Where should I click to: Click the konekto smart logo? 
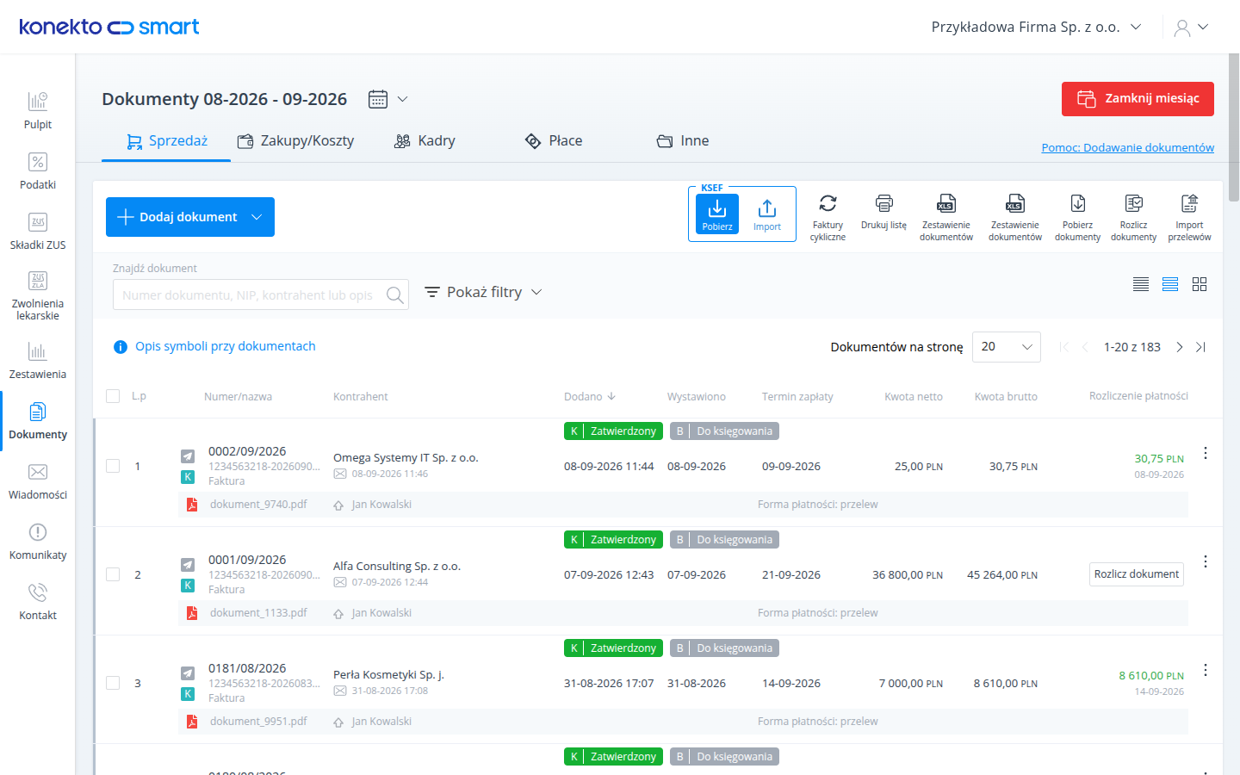(x=109, y=27)
